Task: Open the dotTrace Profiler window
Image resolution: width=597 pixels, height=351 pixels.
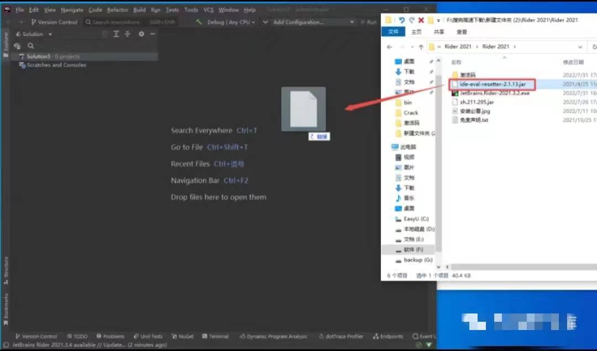Action: (x=341, y=337)
